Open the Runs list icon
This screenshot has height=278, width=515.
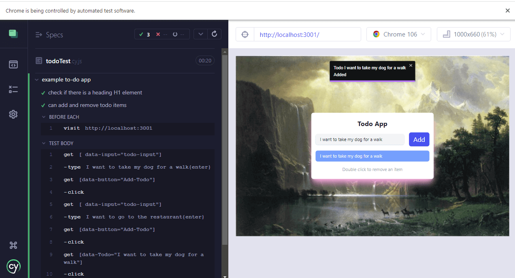tap(13, 90)
